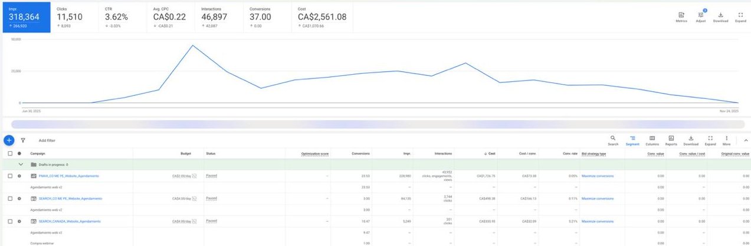Open Maximize conversions link for SEARCH_CO ME PE
The width and height of the screenshot is (751, 246).
[597, 198]
